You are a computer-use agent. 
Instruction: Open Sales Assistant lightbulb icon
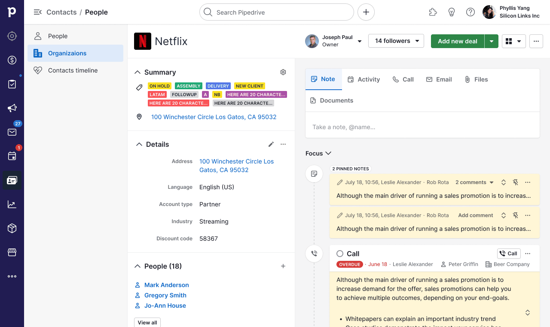pos(452,12)
